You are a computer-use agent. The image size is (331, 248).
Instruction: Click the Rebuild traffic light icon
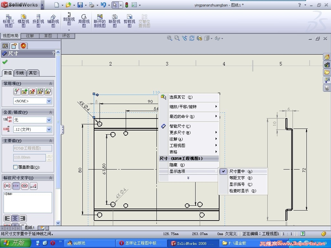(127, 5)
